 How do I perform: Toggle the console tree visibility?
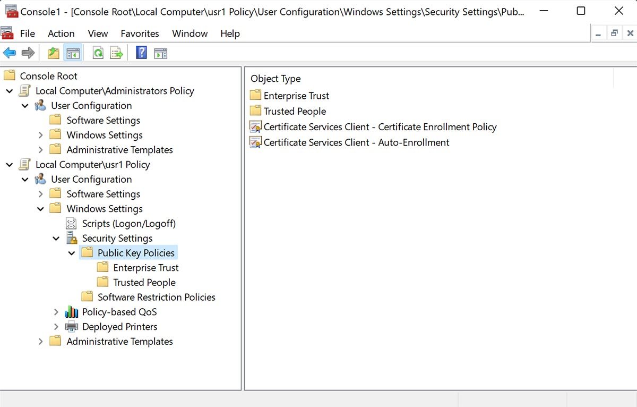[73, 52]
